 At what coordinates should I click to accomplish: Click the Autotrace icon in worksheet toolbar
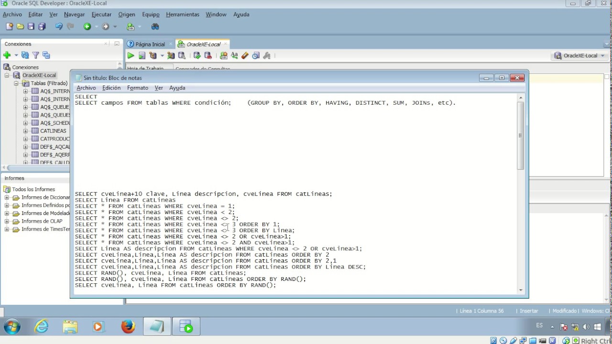(171, 55)
